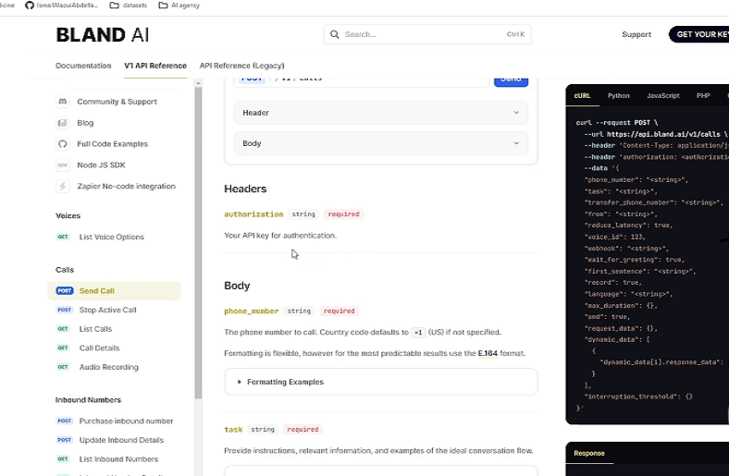This screenshot has width=729, height=476.
Task: Click the blue Send button
Action: click(511, 79)
